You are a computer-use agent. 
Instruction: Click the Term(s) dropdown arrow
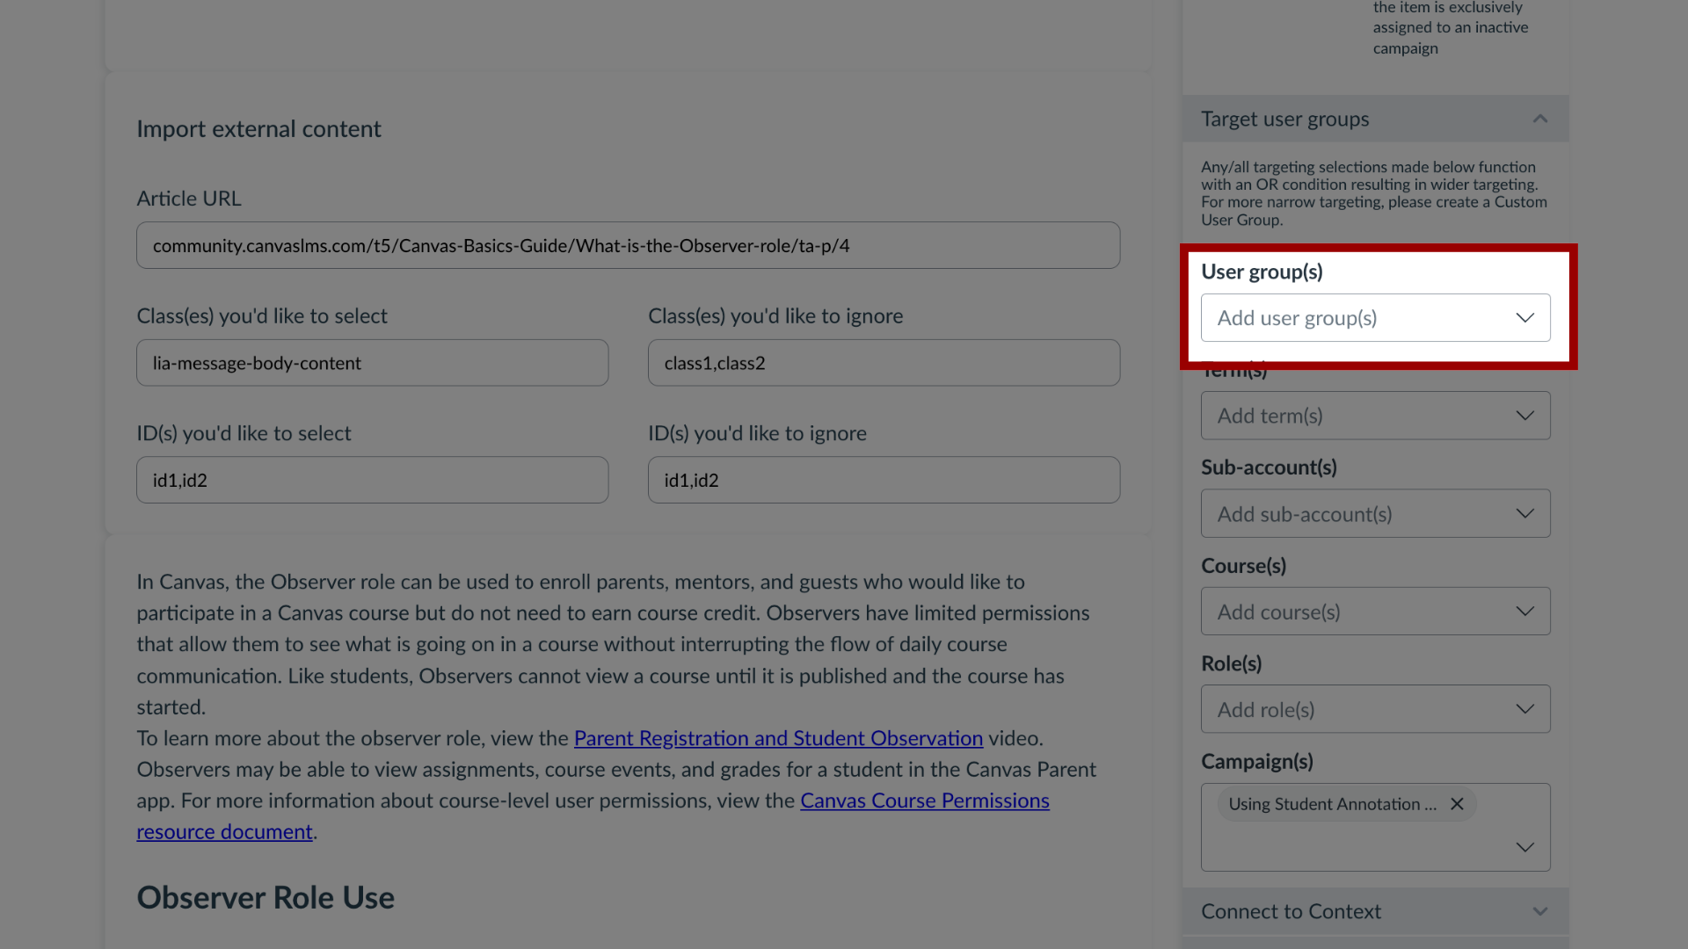[x=1524, y=415]
